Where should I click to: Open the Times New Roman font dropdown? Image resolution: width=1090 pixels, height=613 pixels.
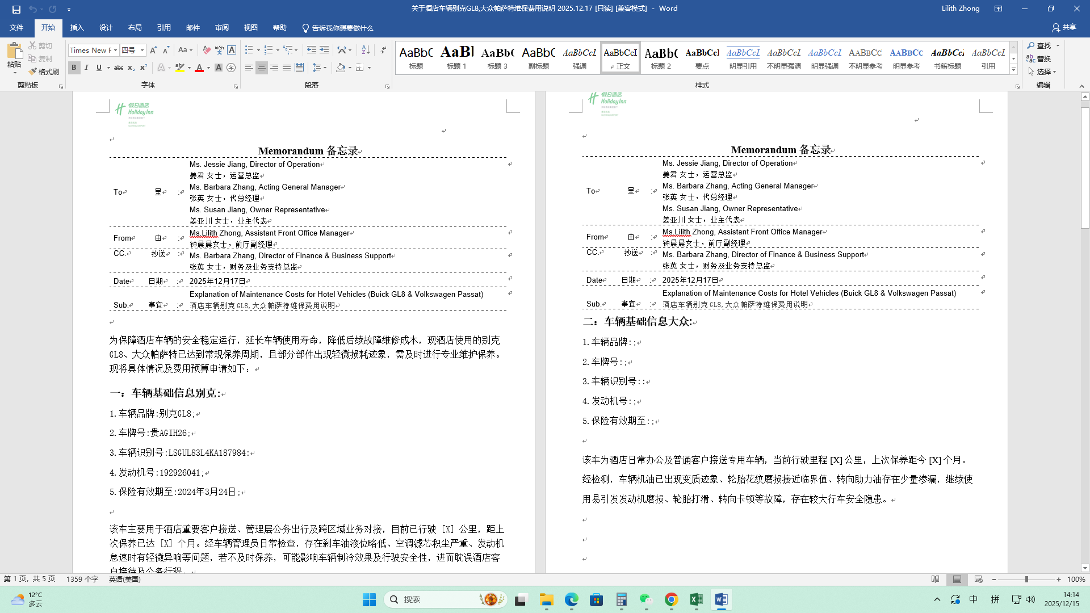(x=115, y=50)
